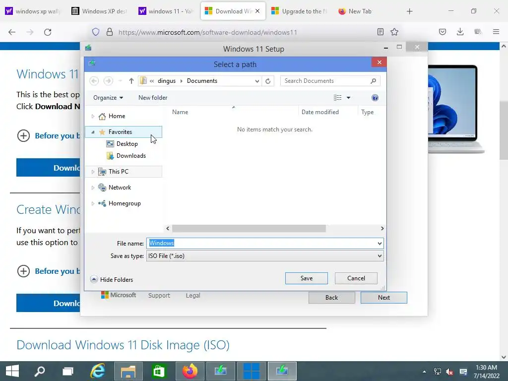Image resolution: width=508 pixels, height=381 pixels.
Task: Open recent locations dropdown arrow
Action: 120,81
